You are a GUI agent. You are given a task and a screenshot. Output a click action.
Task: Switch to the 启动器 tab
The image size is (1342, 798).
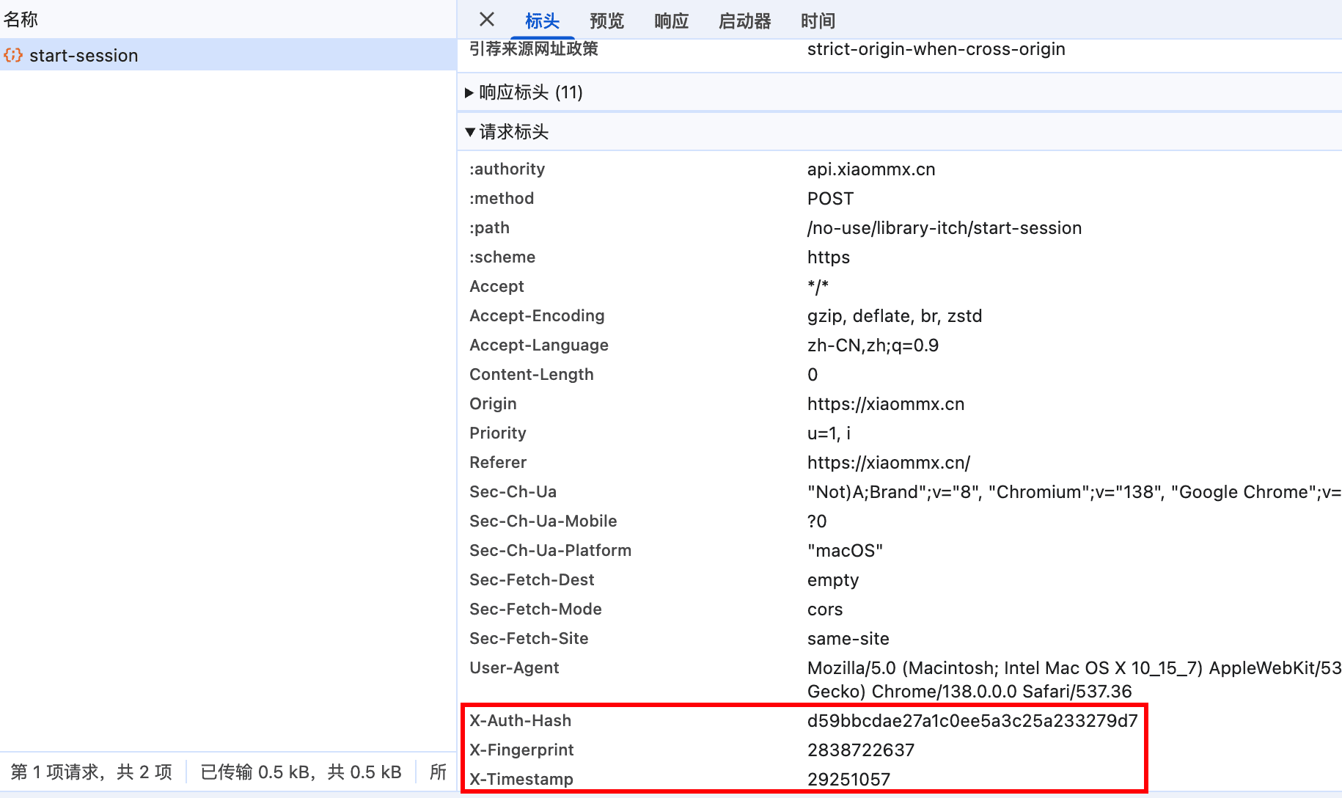pos(744,21)
